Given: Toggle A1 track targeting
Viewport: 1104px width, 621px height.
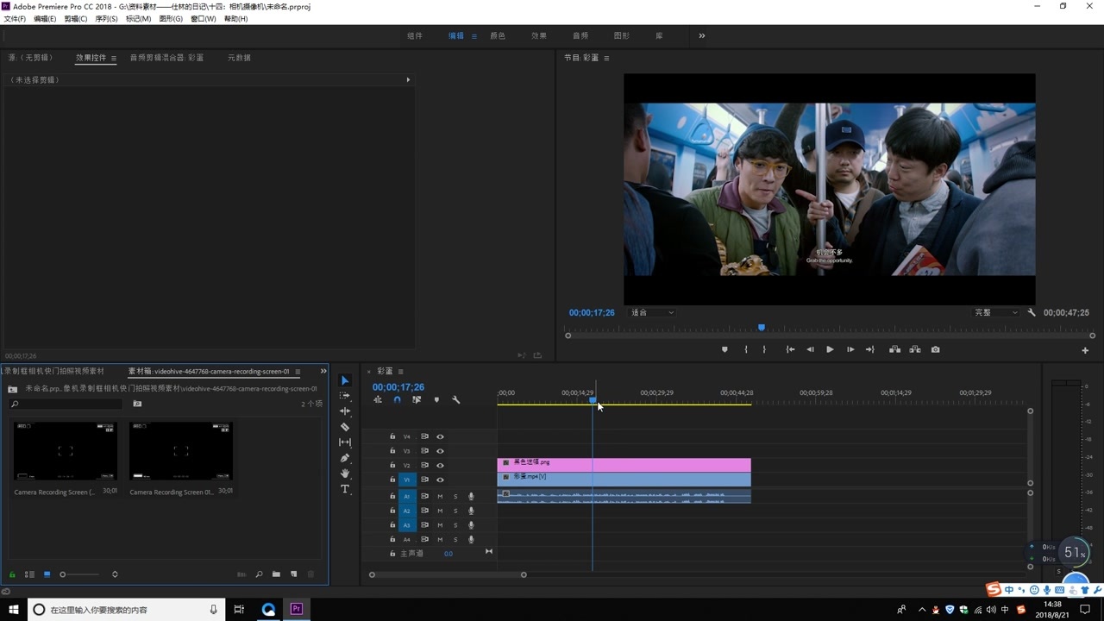Looking at the screenshot, I should (x=407, y=497).
